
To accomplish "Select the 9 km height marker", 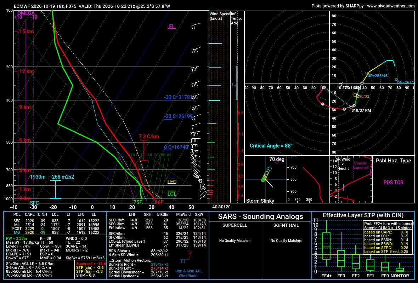I will coord(24,107).
